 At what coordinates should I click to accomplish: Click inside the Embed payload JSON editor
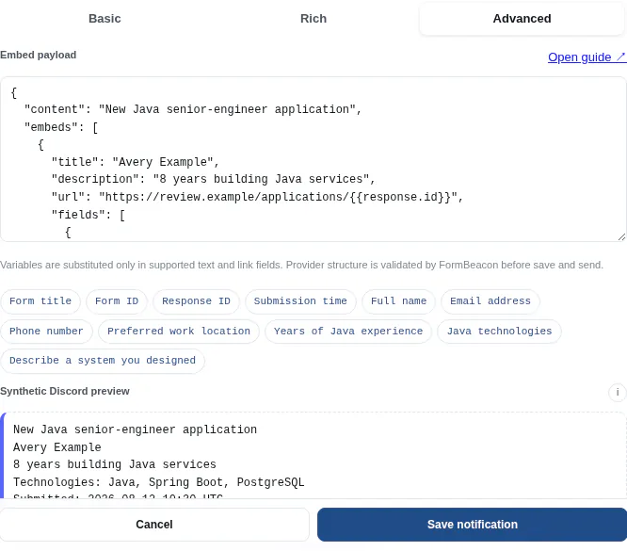313,159
